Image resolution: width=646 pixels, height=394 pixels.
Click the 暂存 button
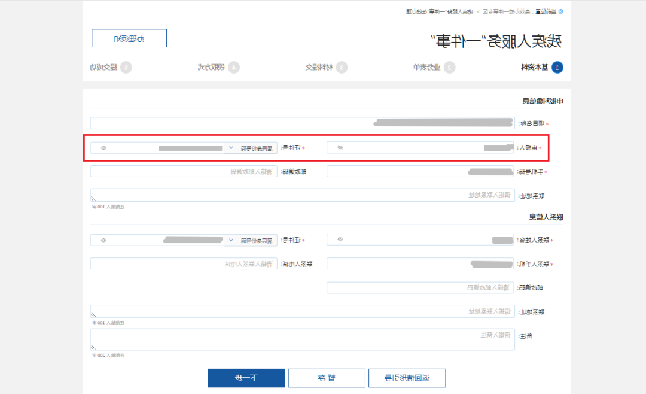point(327,378)
